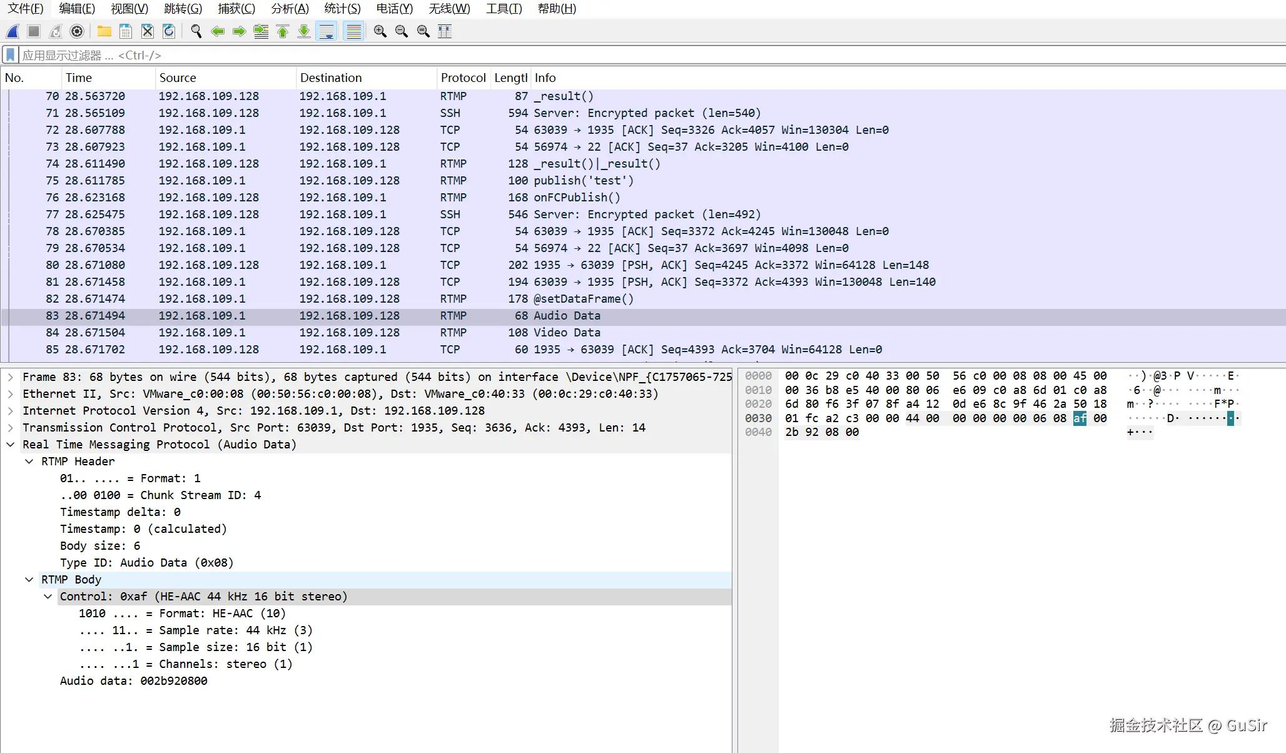1286x753 pixels.
Task: Click the Source column header
Action: tap(178, 78)
